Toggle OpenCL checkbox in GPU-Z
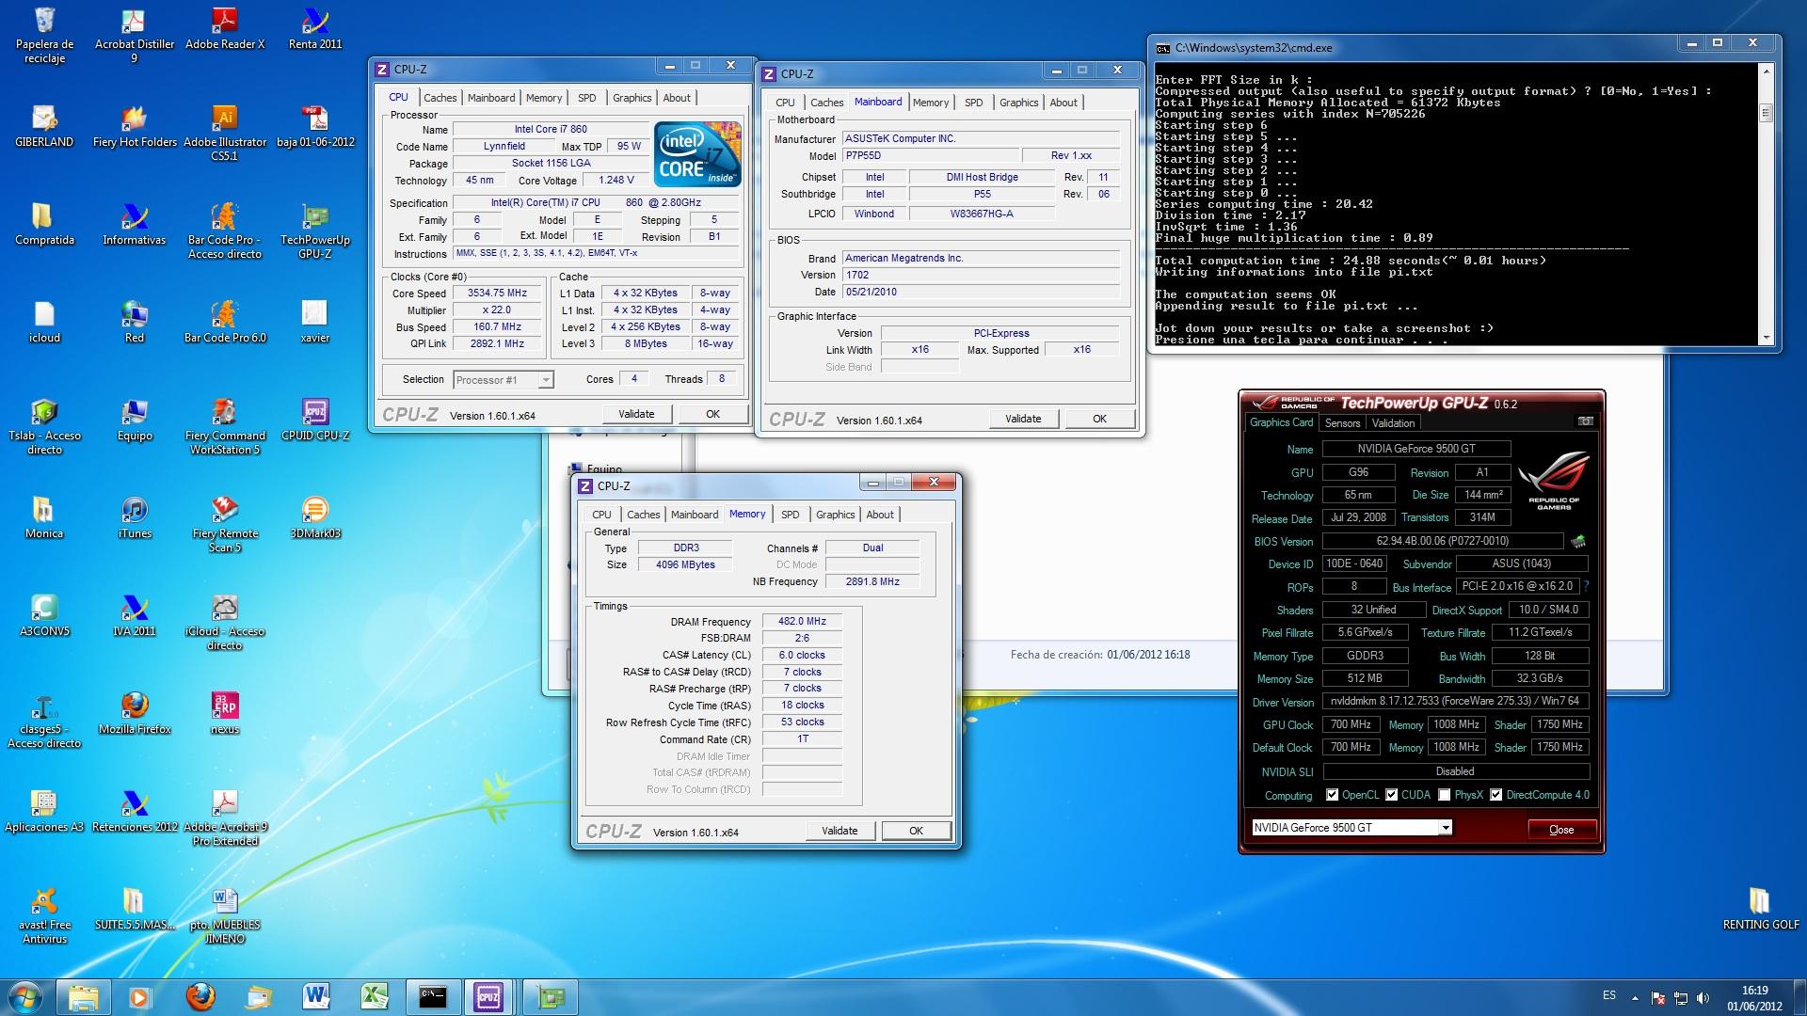The image size is (1807, 1016). pyautogui.click(x=1332, y=795)
